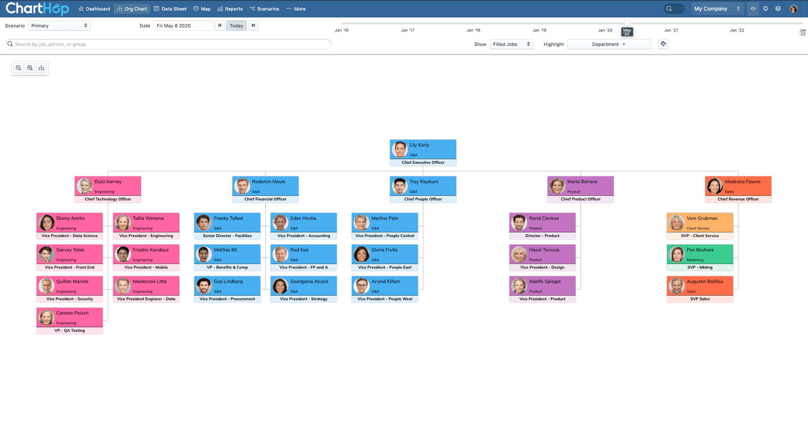Viewport: 808px width, 422px height.
Task: Zoom in on the org chart
Action: point(30,68)
